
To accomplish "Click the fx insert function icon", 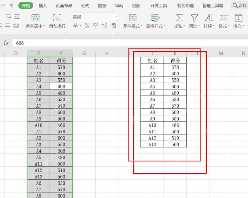I will click(6, 43).
